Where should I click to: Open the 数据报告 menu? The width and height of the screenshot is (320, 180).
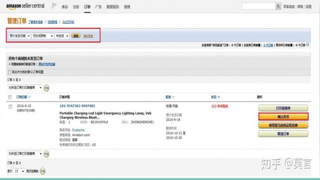[113, 7]
